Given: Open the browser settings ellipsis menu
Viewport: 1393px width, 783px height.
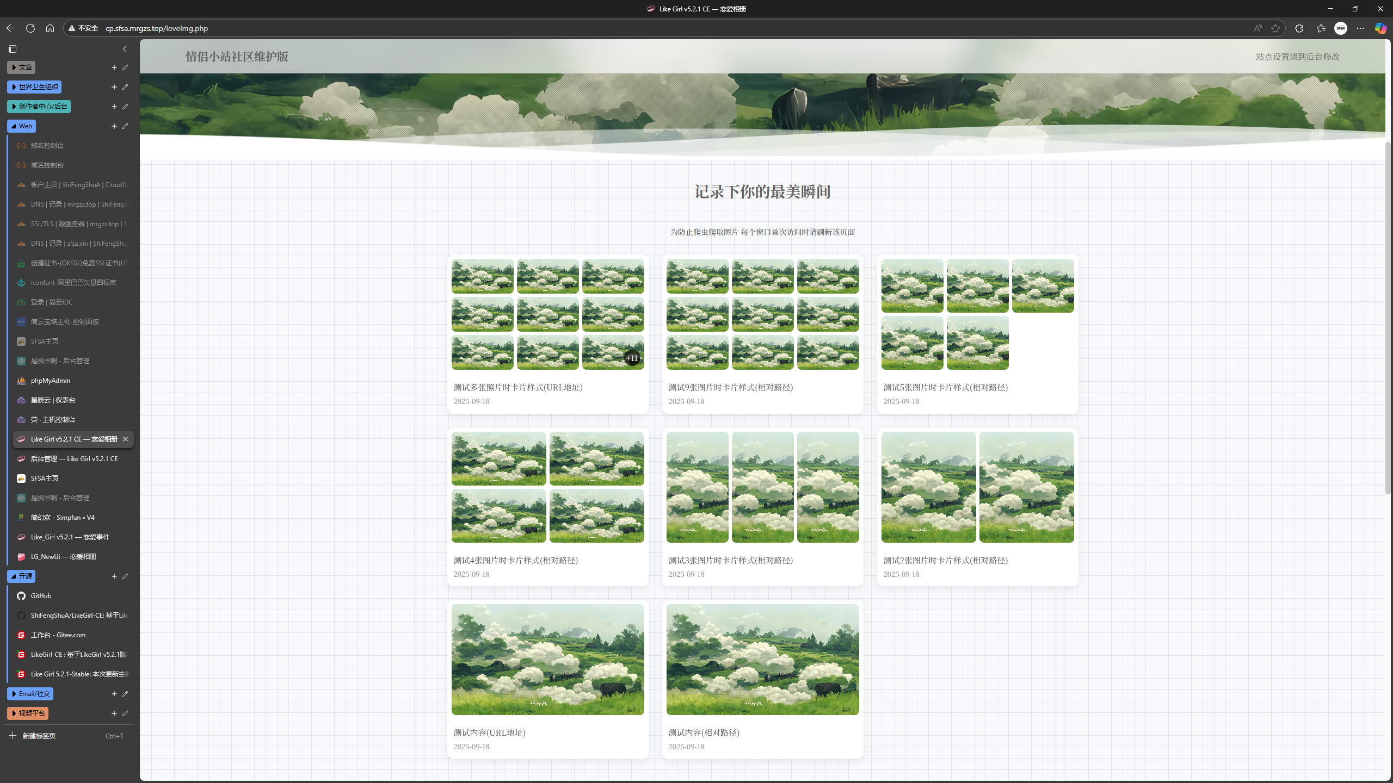Looking at the screenshot, I should coord(1360,28).
